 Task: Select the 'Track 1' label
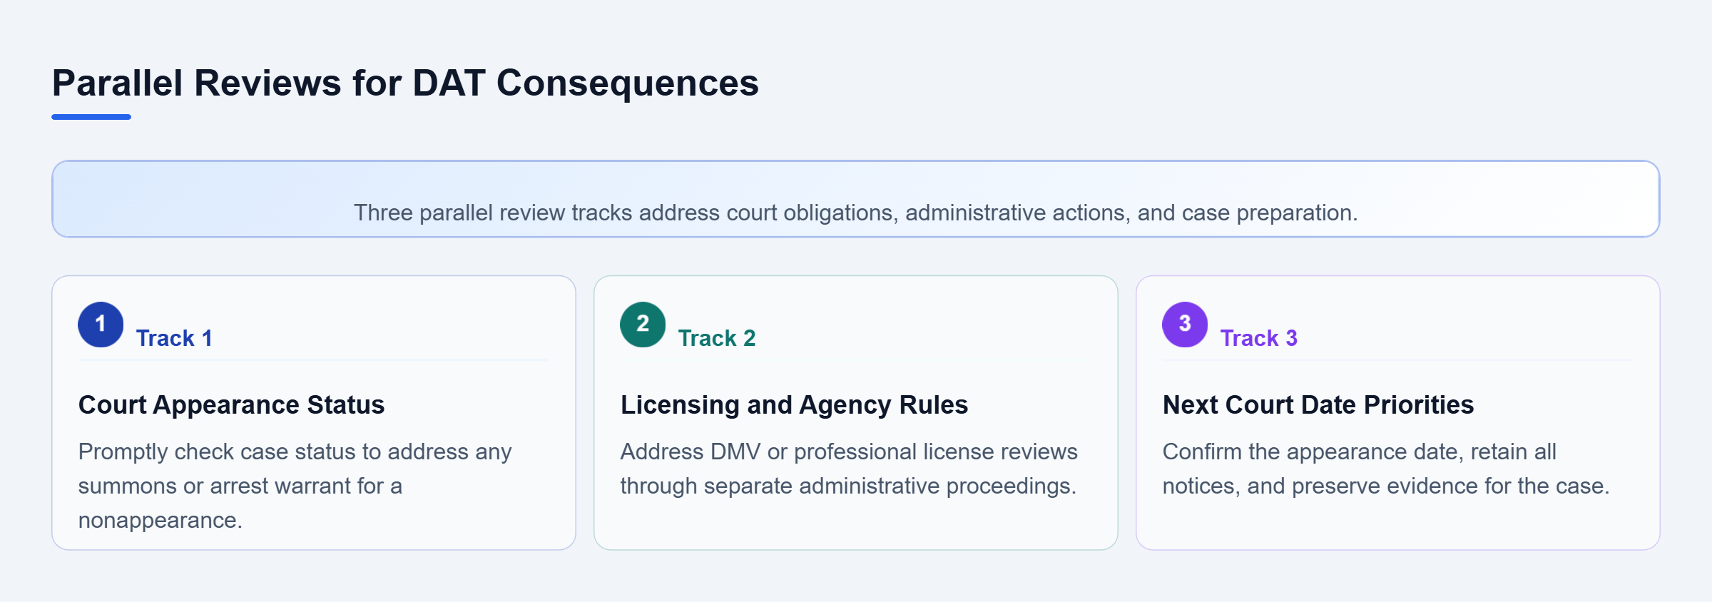(174, 338)
